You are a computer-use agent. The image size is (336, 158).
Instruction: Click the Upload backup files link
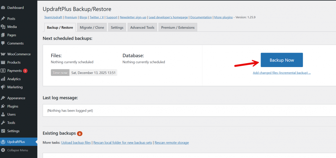pyautogui.click(x=76, y=143)
